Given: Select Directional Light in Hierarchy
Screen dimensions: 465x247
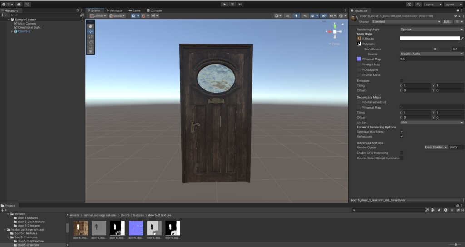Looking at the screenshot, I should coord(29,27).
